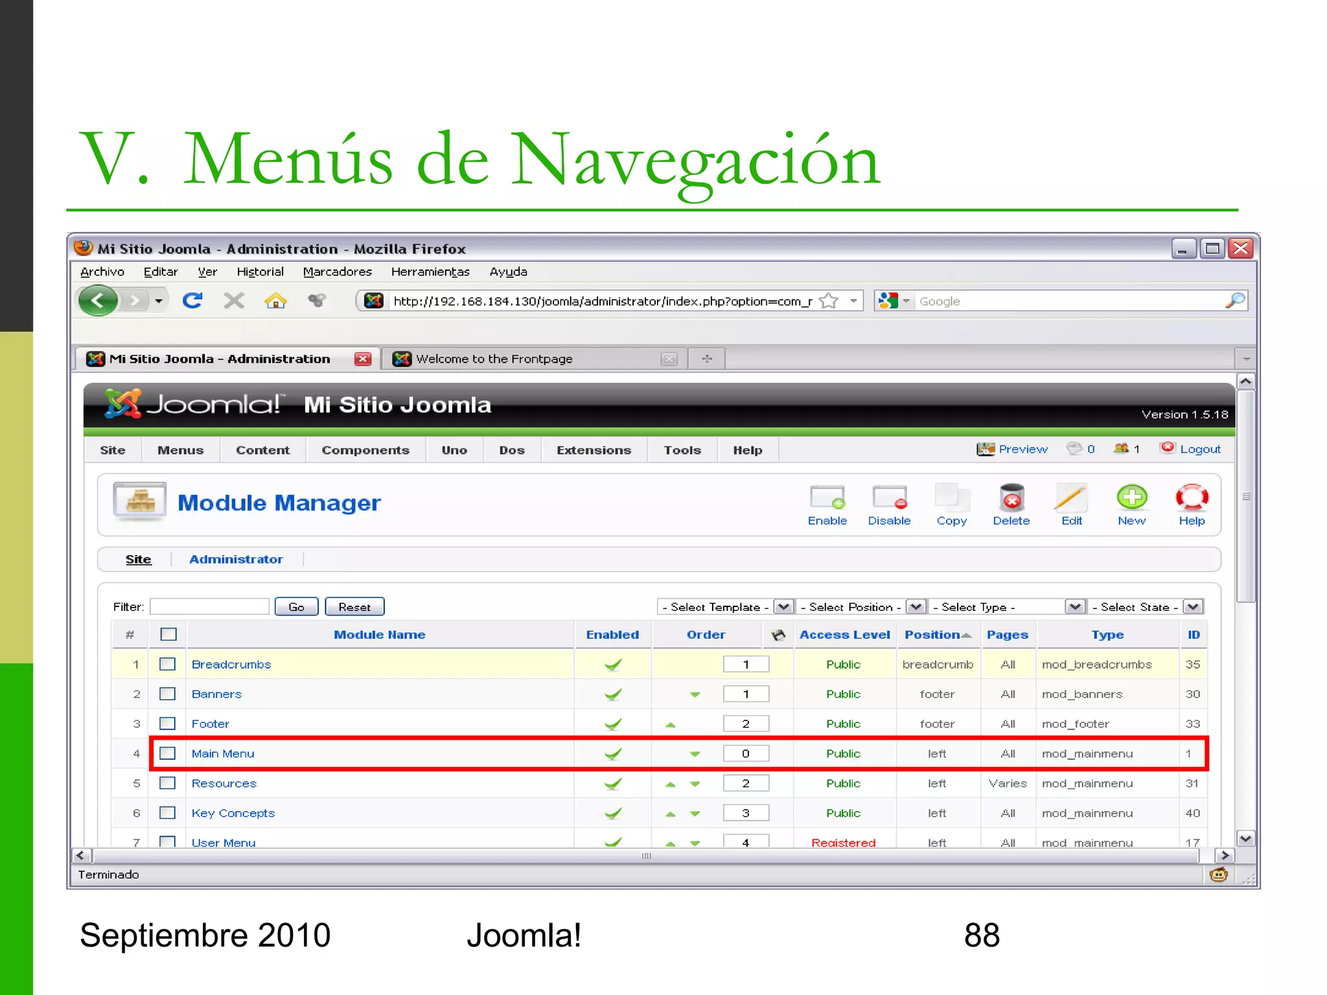The width and height of the screenshot is (1327, 995).
Task: Open the Select State dropdown
Action: (x=1146, y=607)
